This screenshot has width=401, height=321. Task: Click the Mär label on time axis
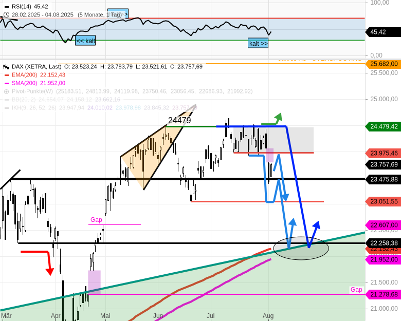pyautogui.click(x=6, y=316)
